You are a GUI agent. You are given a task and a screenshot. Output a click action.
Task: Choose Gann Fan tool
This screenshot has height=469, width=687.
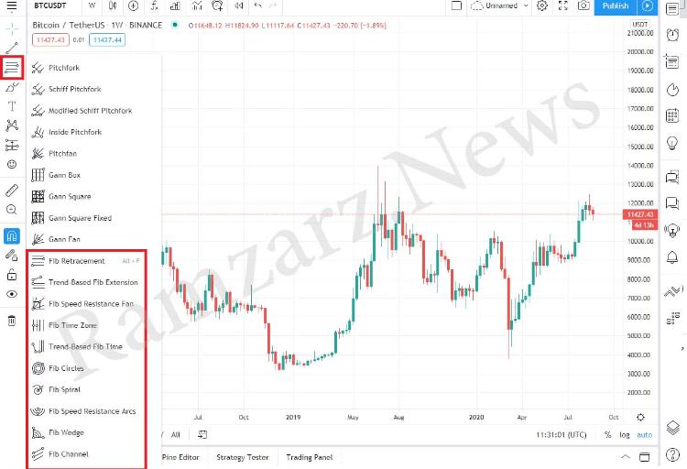click(x=93, y=239)
